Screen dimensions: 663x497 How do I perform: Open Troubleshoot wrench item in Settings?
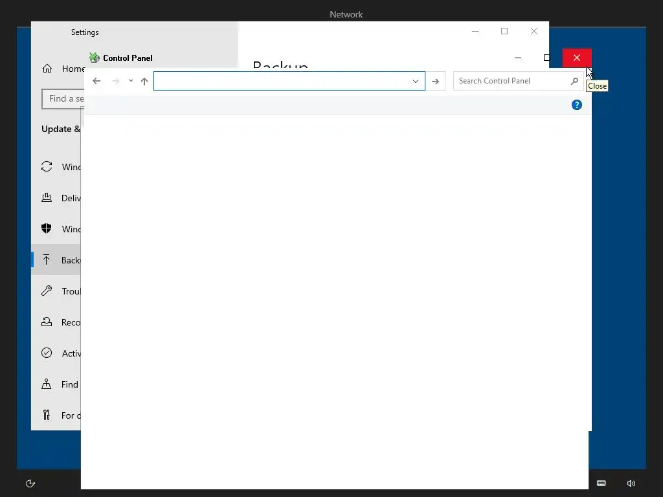tap(57, 291)
